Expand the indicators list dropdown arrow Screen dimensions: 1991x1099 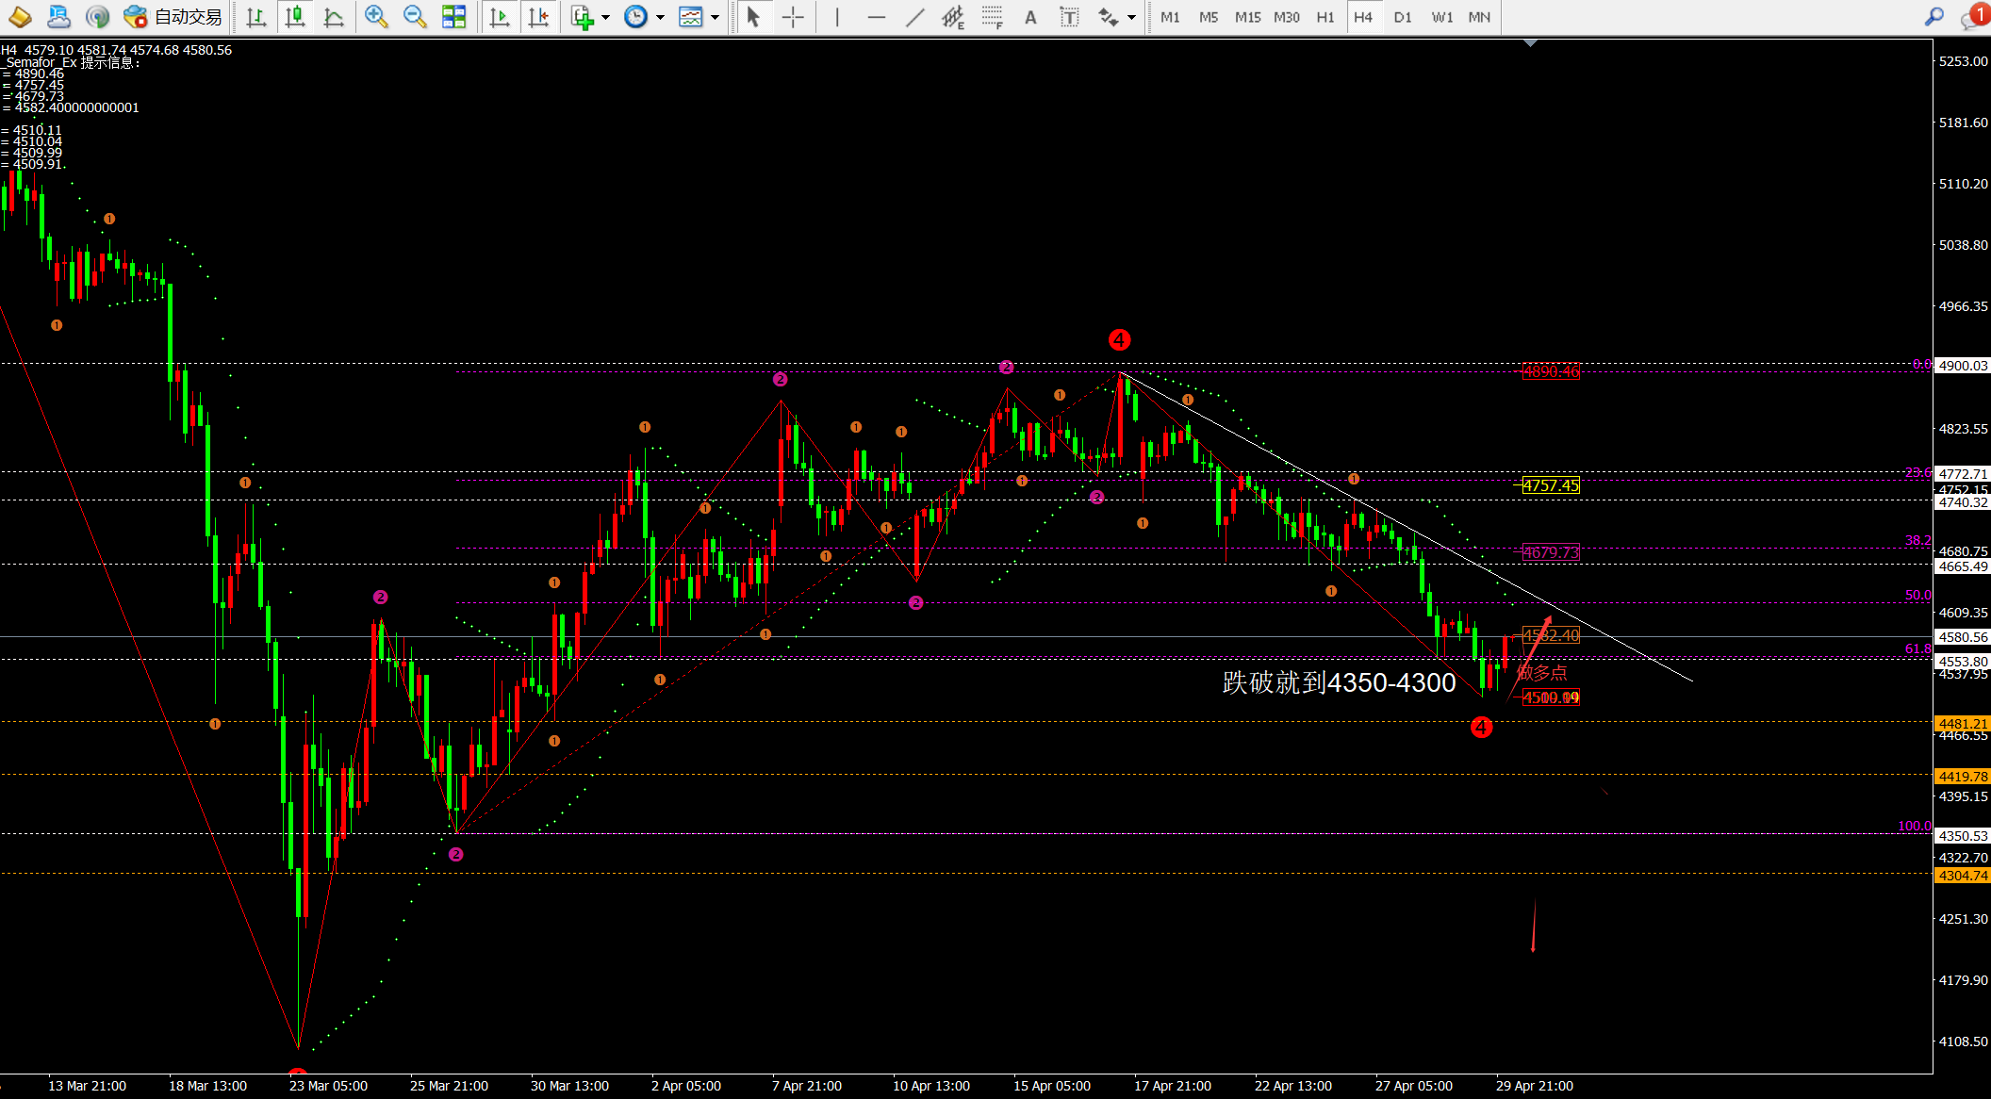click(605, 17)
